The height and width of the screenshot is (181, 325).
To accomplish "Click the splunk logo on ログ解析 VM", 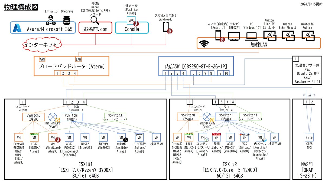I will [139, 134].
